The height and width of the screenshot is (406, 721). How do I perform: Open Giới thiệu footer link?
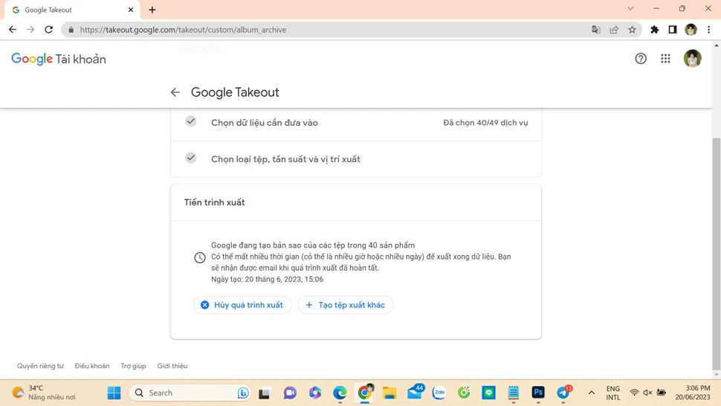(x=172, y=366)
